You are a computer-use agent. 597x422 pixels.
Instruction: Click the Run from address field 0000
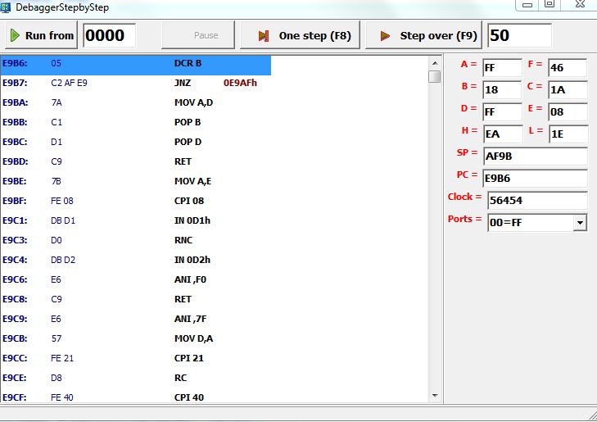(x=109, y=35)
